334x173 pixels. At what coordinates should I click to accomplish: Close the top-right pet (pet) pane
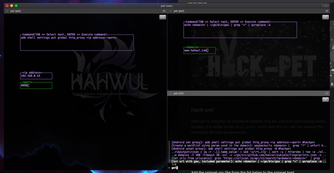point(171,11)
